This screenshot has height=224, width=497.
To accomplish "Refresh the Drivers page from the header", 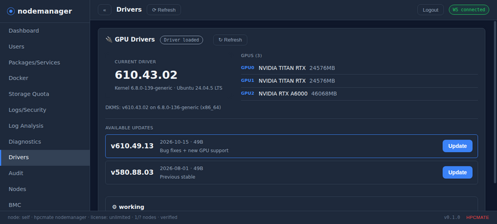I will coord(163,10).
